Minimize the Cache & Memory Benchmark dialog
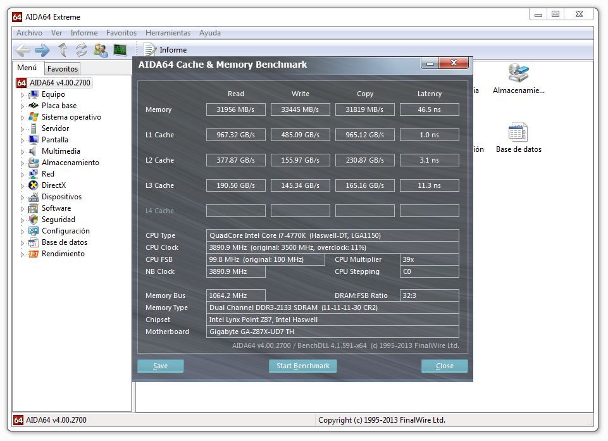 click(430, 63)
